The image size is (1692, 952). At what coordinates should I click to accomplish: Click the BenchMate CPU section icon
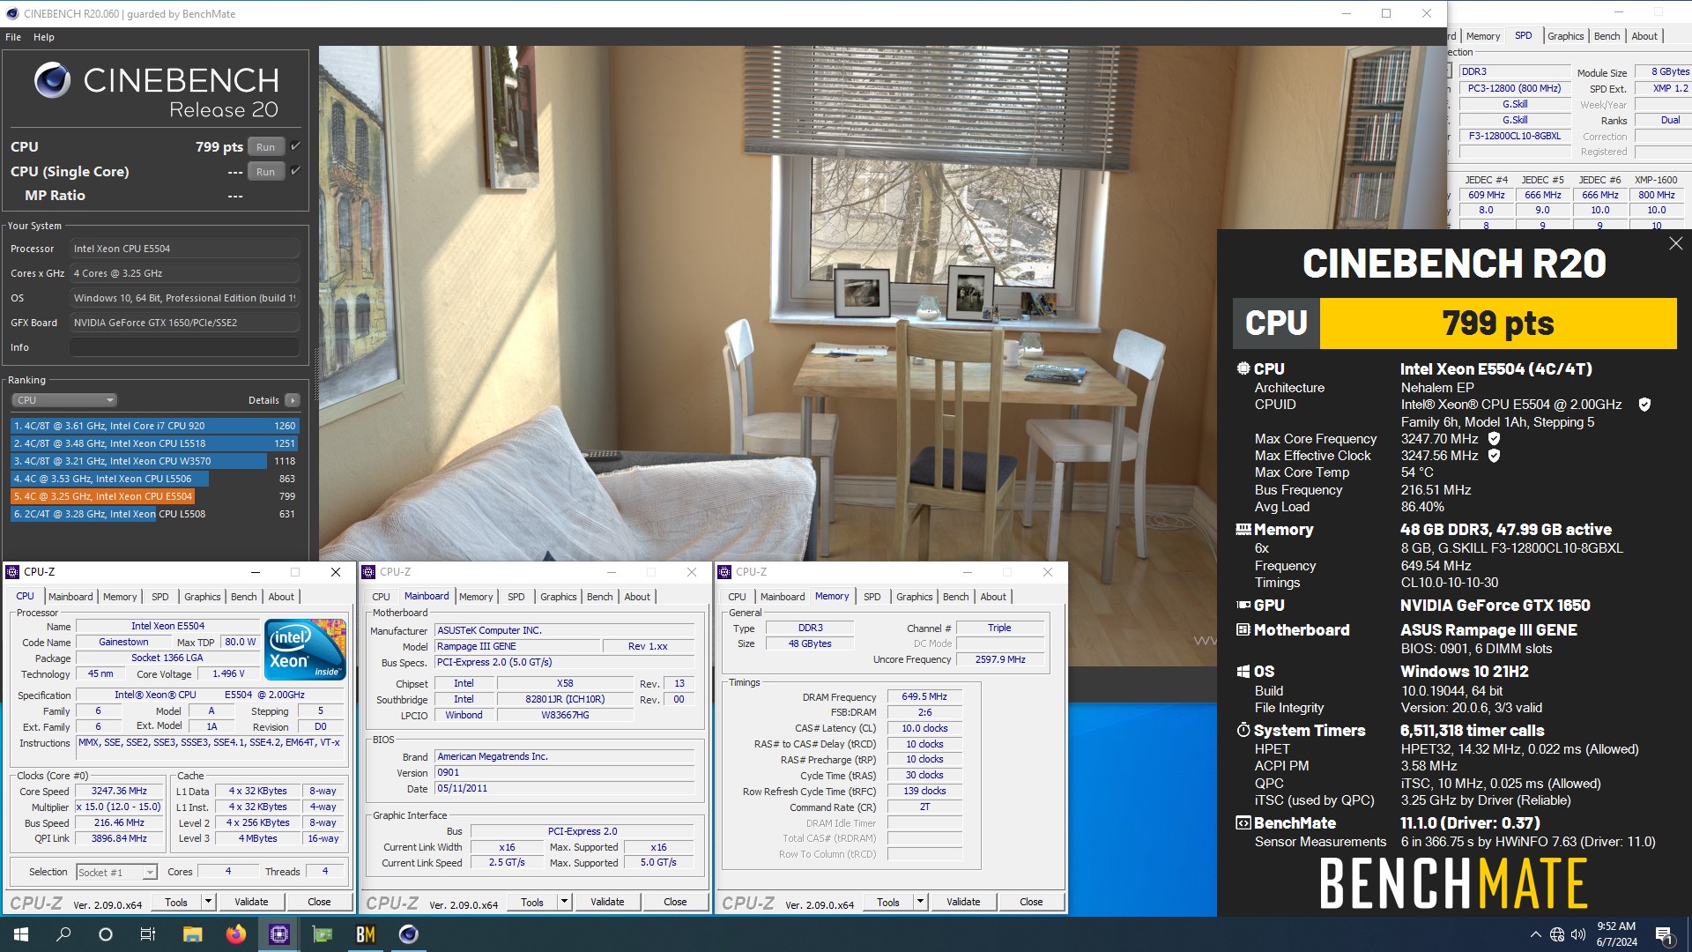click(x=1243, y=368)
